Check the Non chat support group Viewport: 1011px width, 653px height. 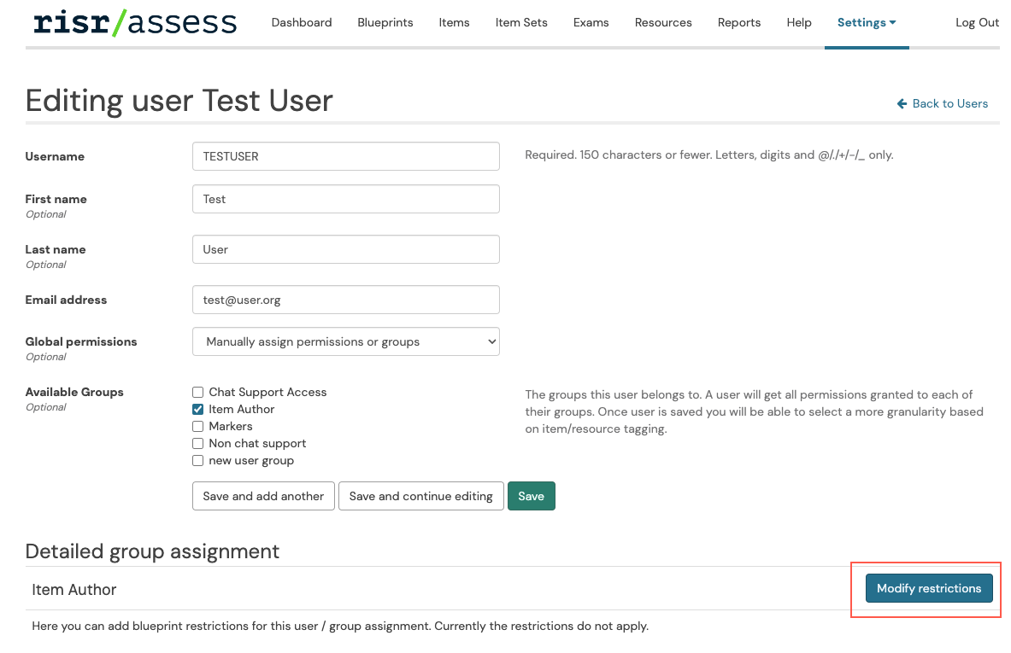tap(197, 443)
